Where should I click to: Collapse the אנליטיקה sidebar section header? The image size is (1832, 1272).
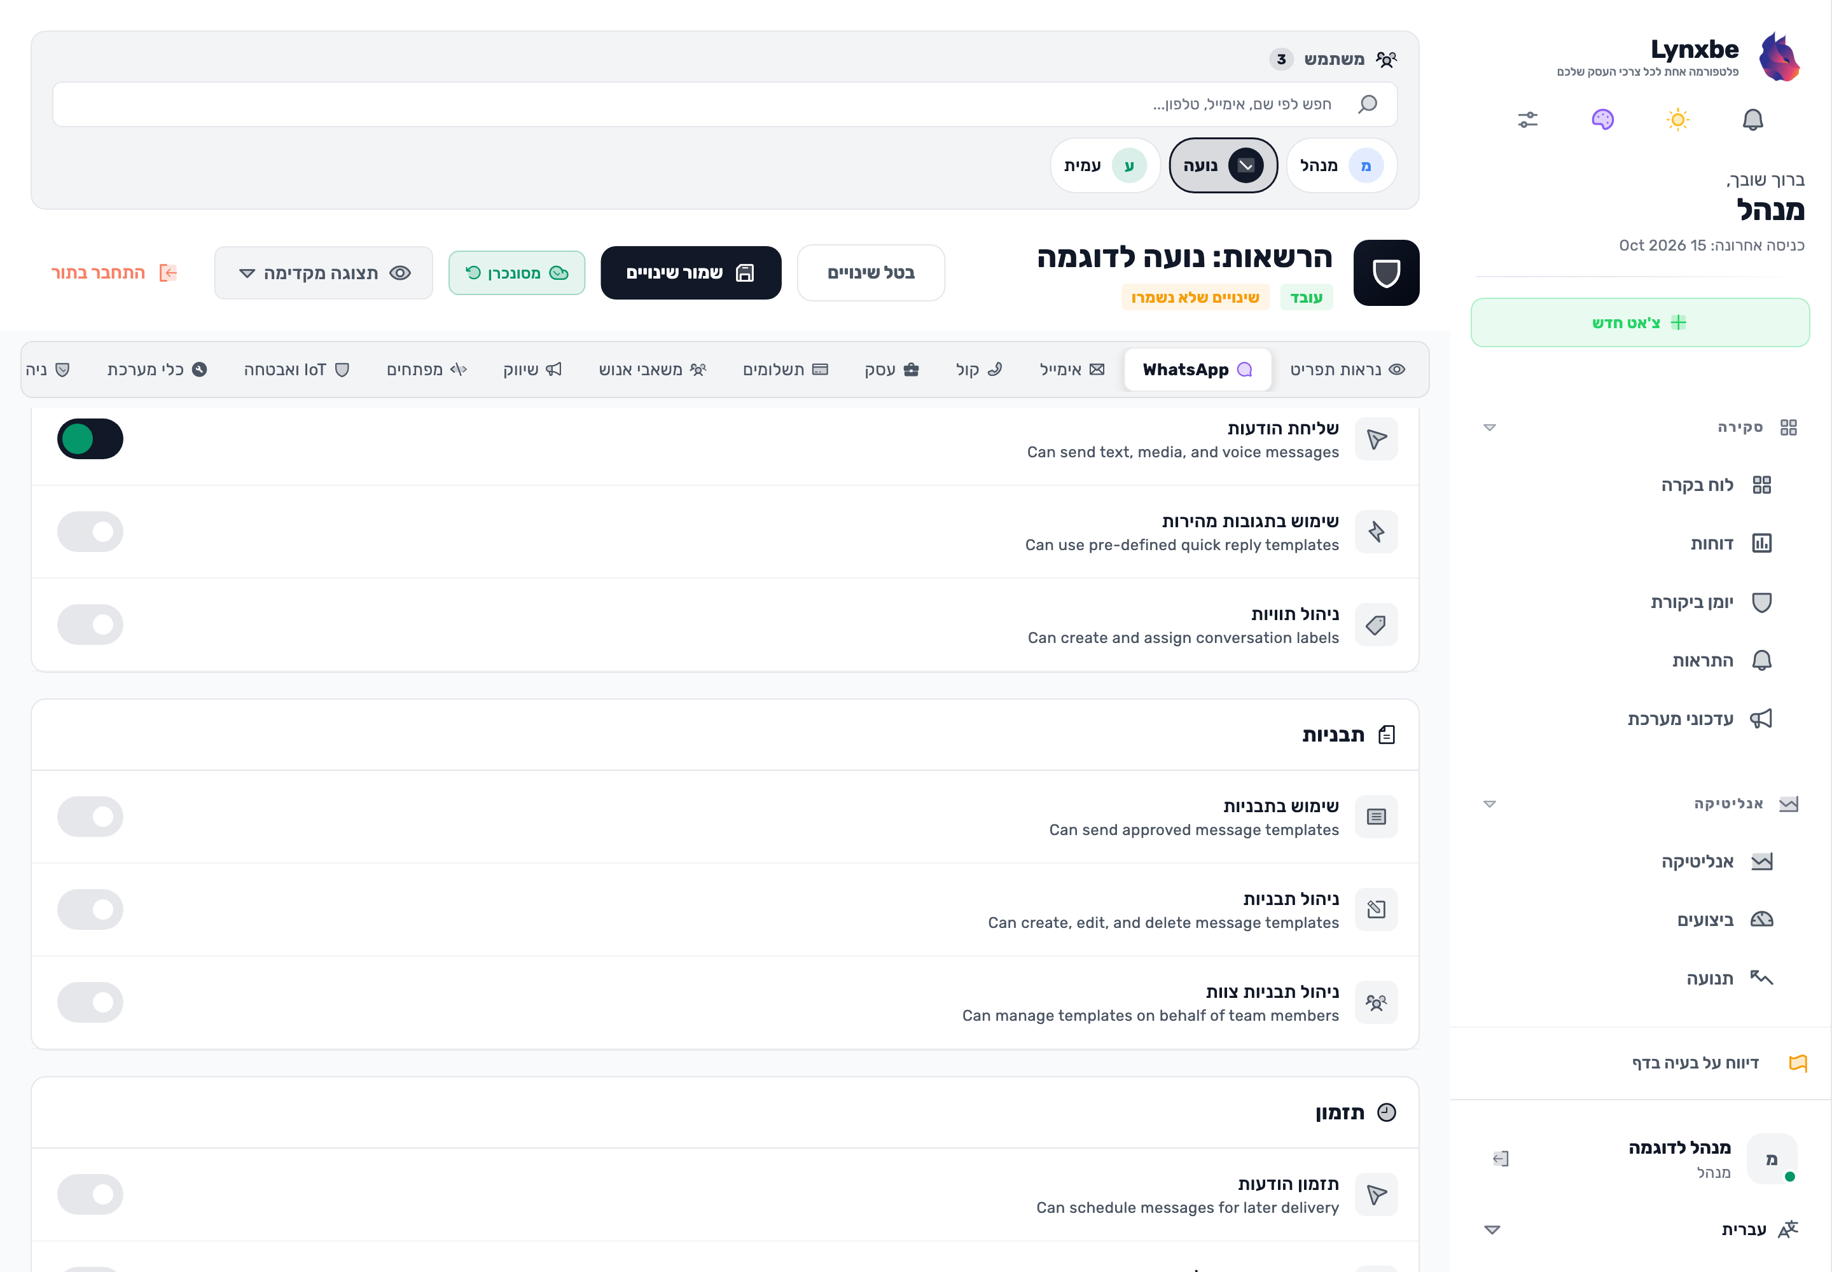(x=1641, y=803)
